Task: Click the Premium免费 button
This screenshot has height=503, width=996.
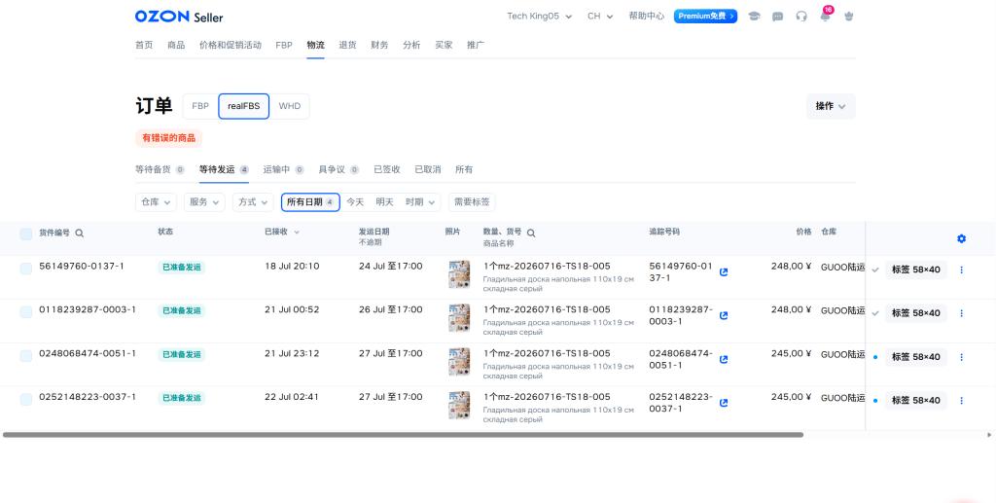Action: (705, 17)
